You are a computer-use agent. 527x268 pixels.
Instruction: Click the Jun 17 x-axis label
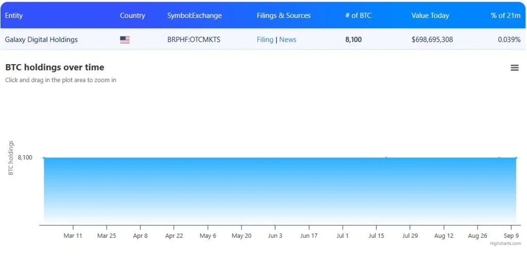[309, 236]
